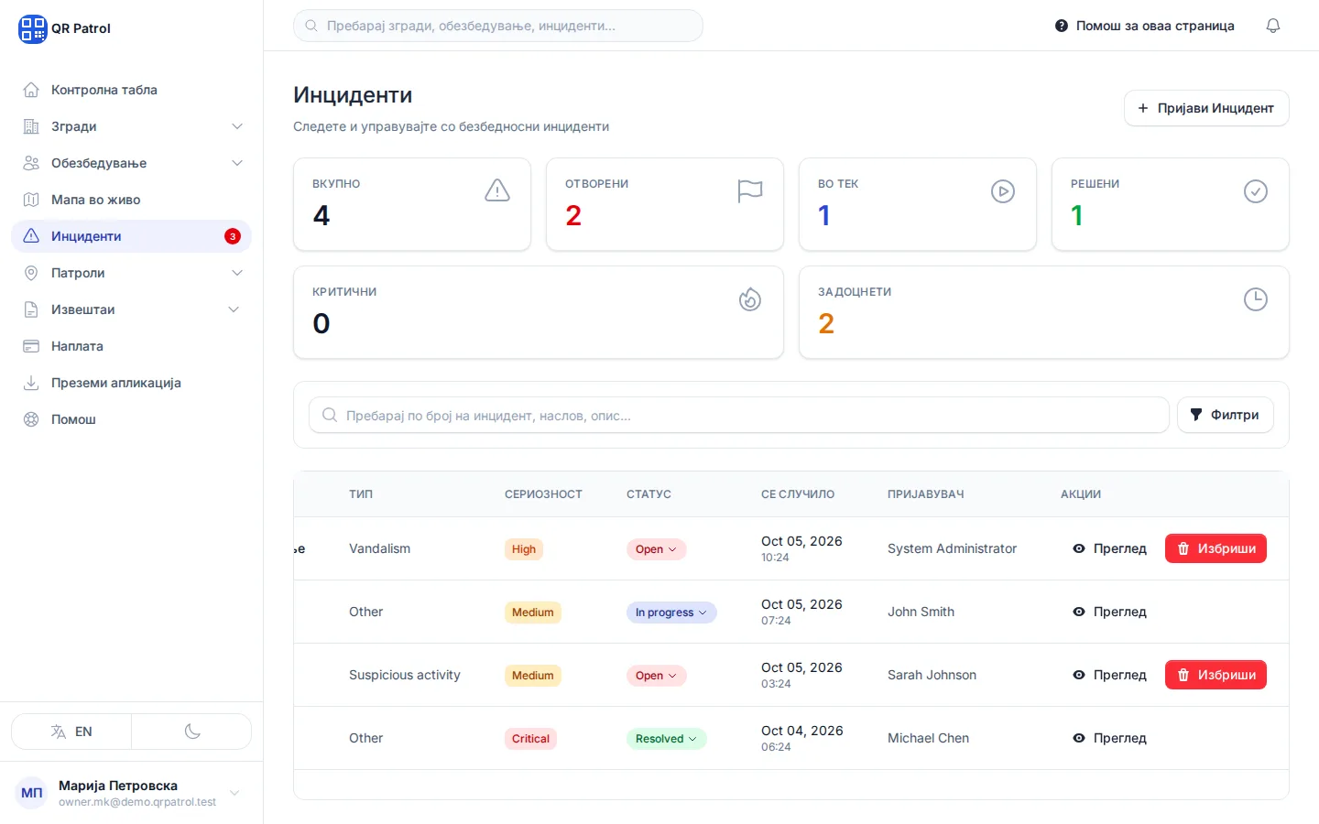Viewport: 1319px width, 824px height.
Task: Go to Контролна табла
Action: 132,90
